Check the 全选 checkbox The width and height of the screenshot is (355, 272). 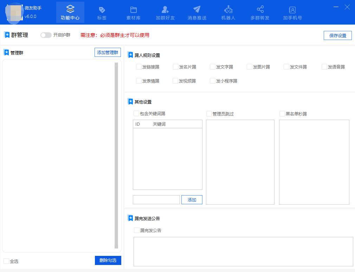[x=6, y=261]
